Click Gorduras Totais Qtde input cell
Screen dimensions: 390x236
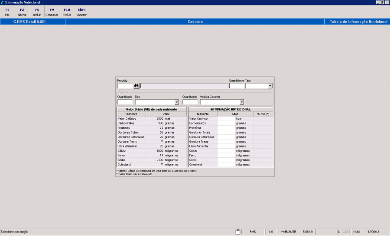pyautogui.click(x=226, y=132)
